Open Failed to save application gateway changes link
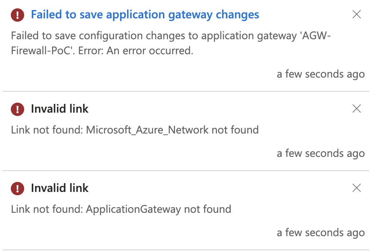The image size is (370, 252). pyautogui.click(x=144, y=15)
